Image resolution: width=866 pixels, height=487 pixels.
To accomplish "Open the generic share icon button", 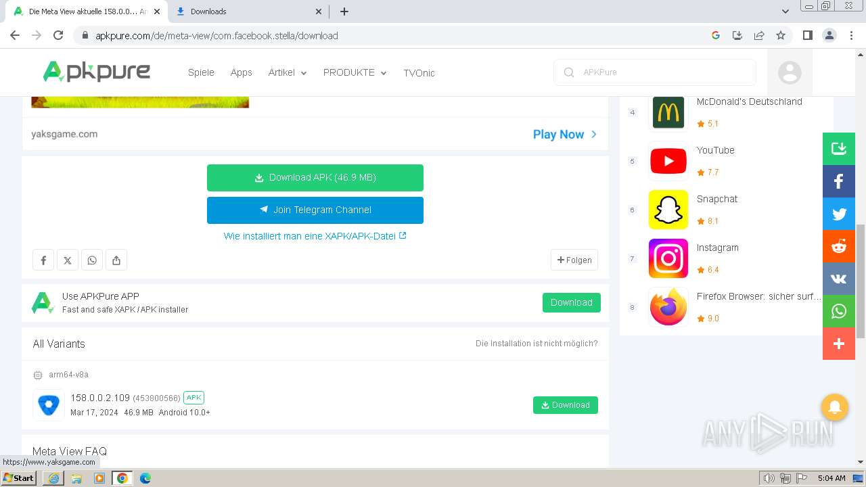I will (116, 260).
